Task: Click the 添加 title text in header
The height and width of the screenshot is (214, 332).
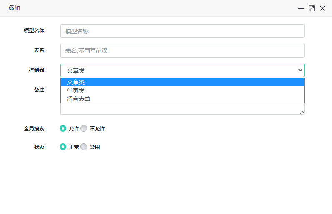Action: (14, 8)
